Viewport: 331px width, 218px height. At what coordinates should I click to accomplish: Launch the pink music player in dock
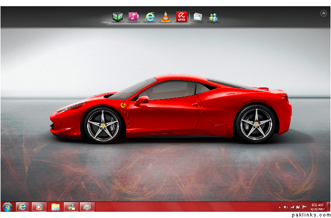pyautogui.click(x=134, y=17)
